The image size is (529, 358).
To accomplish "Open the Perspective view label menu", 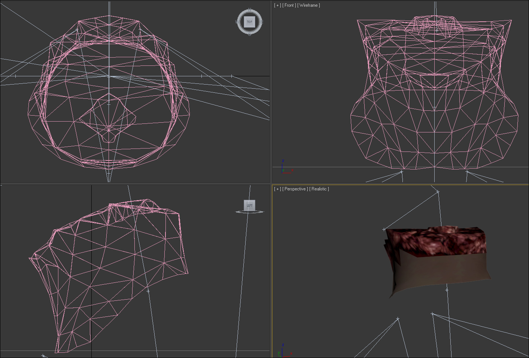I will tap(295, 189).
